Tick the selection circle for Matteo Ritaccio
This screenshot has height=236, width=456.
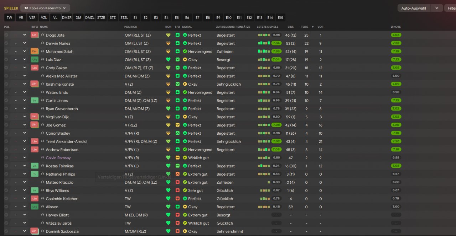point(6,182)
